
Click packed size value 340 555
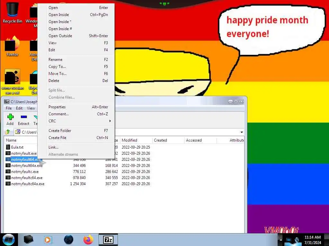[111, 177]
